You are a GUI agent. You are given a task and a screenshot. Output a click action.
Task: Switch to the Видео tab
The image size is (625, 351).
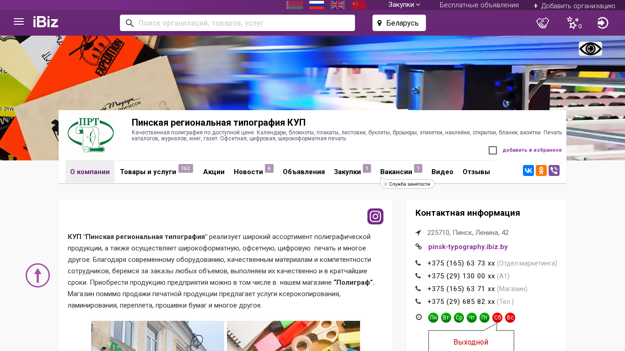(x=442, y=172)
